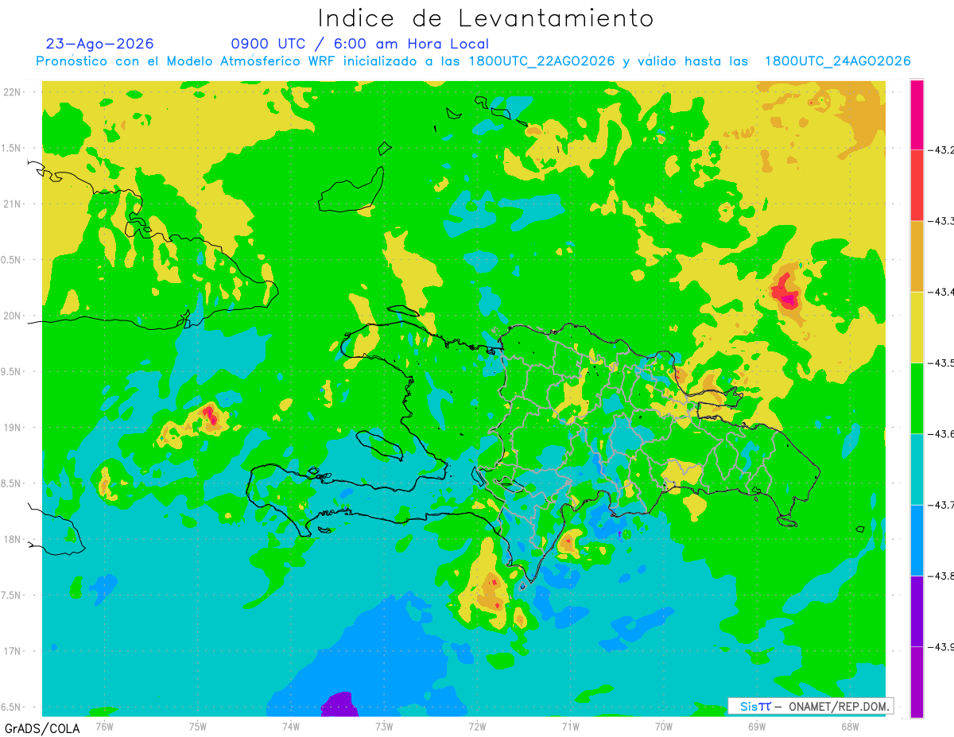Click the '76W' longitude label

pyautogui.click(x=104, y=727)
